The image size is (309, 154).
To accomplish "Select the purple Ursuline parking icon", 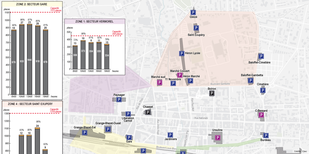I will coord(218,137).
